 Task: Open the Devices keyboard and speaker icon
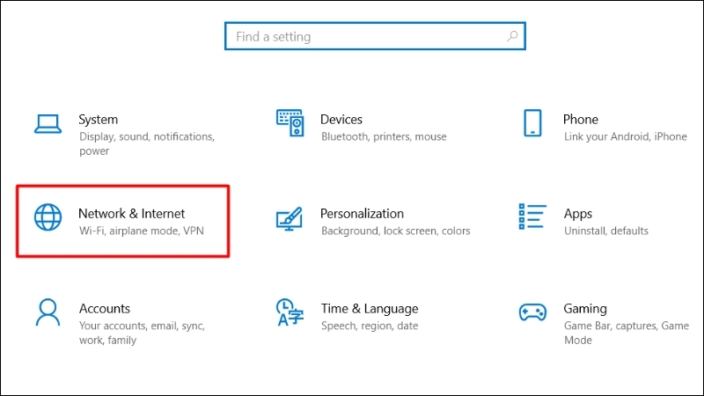coord(290,122)
